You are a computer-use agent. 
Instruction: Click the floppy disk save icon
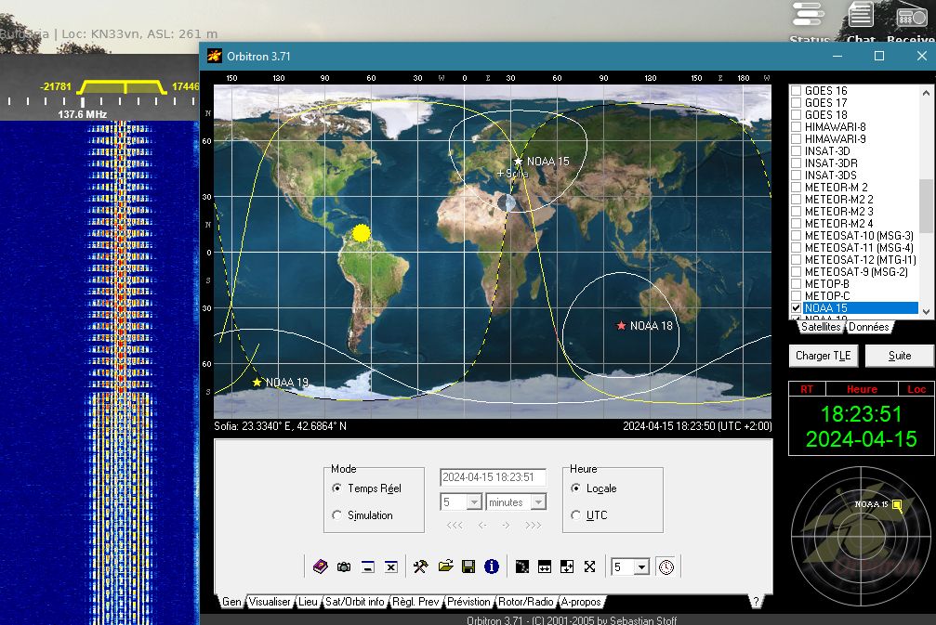pyautogui.click(x=468, y=566)
